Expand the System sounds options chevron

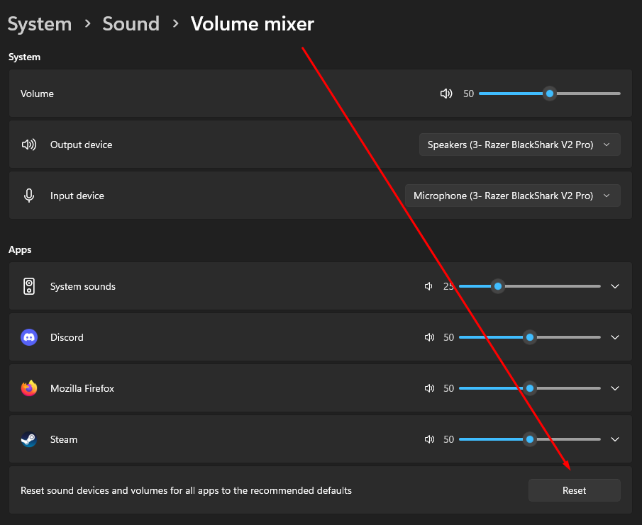pos(615,286)
